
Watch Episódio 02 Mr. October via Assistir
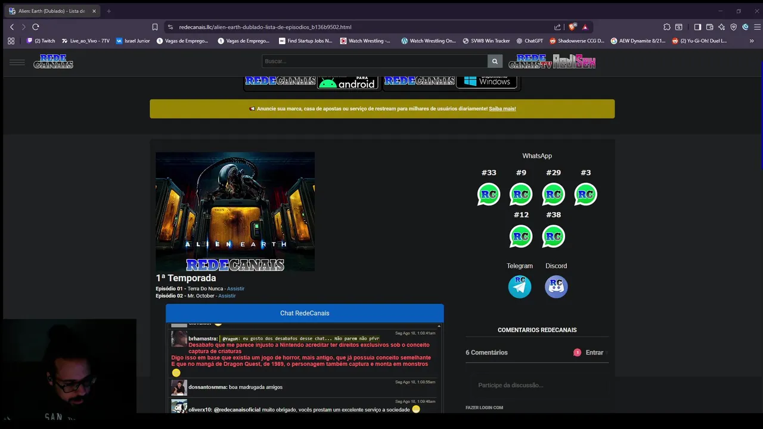tap(227, 296)
